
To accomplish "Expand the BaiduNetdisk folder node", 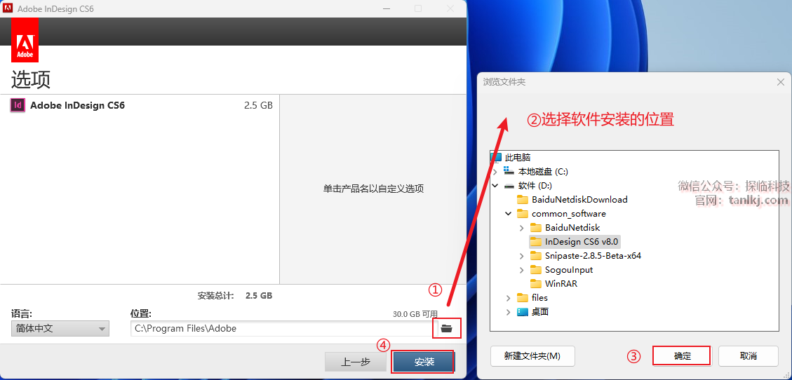I will [522, 228].
